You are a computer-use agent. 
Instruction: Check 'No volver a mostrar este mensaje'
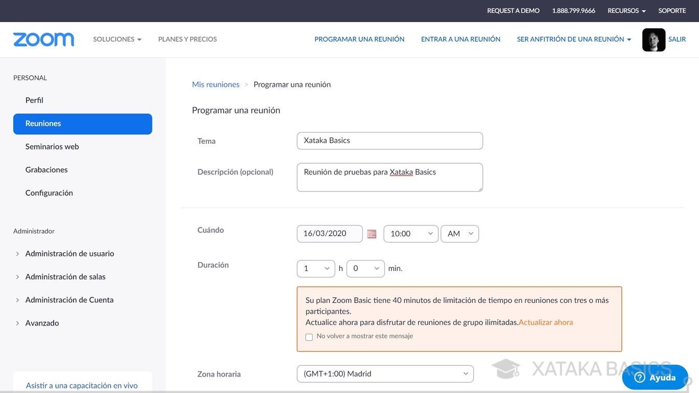coord(309,337)
